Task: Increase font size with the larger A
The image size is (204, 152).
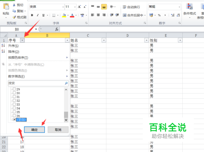Action: [x=80, y=7]
